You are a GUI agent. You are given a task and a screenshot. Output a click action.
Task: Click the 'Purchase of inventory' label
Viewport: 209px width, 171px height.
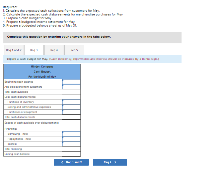click(21, 102)
